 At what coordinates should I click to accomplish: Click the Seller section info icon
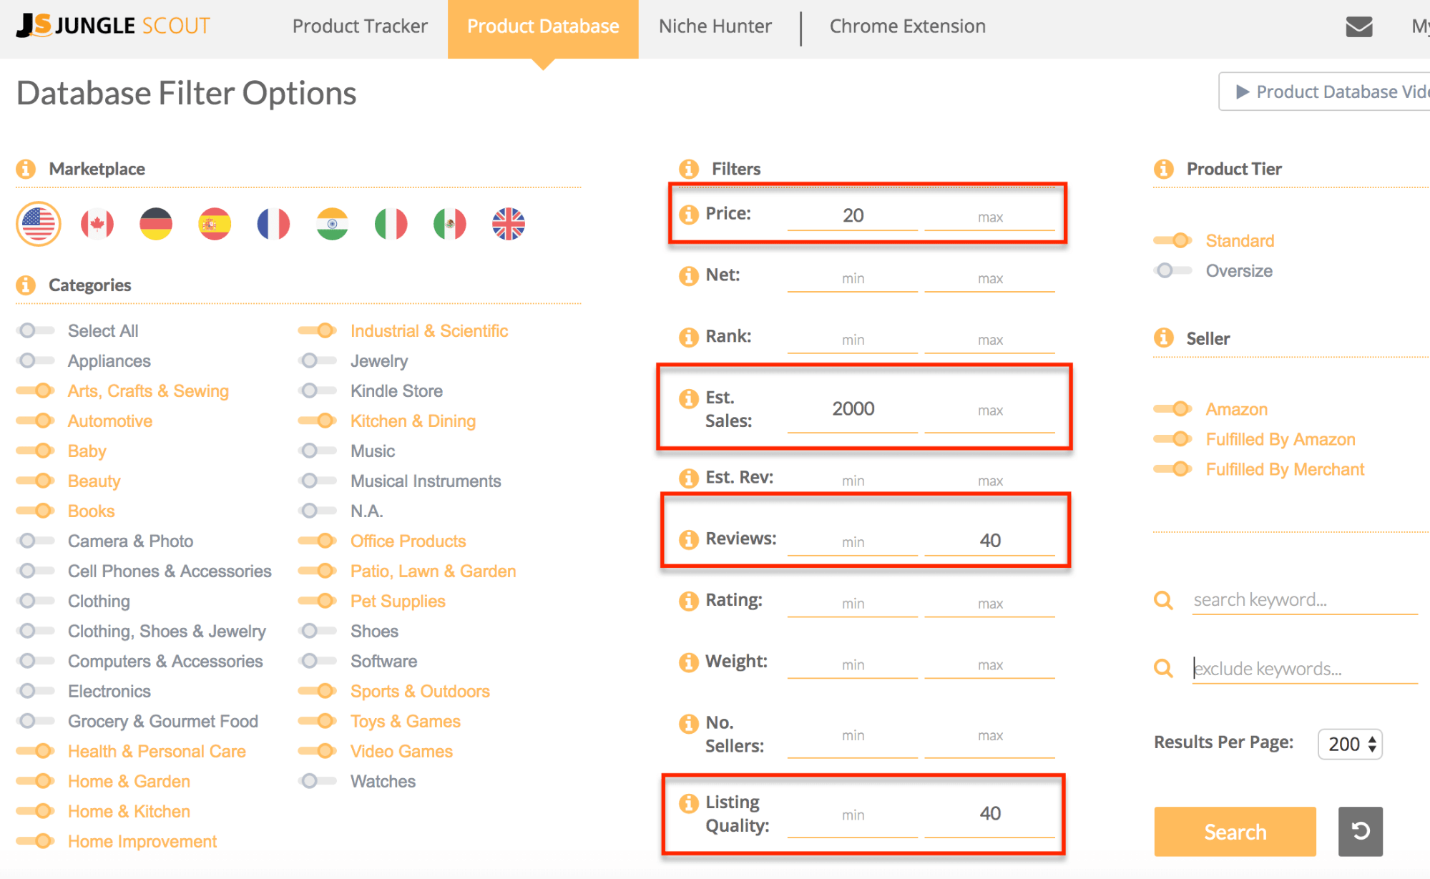[x=1164, y=338]
